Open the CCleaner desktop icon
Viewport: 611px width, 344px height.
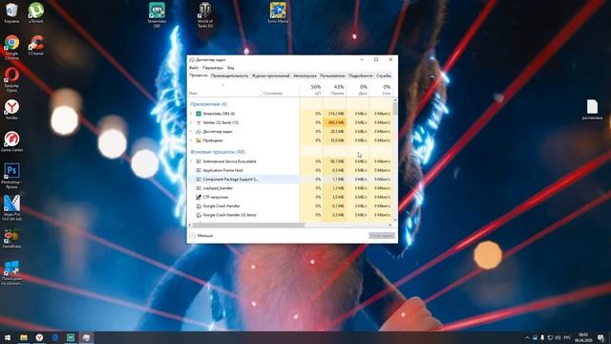[36, 45]
